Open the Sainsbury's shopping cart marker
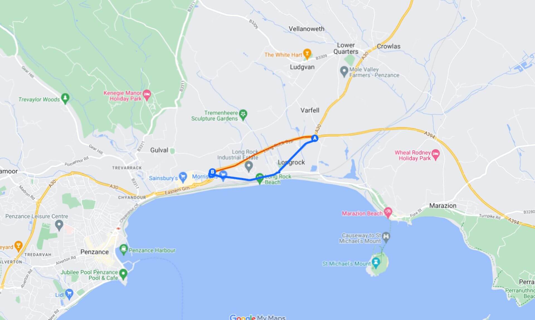 click(x=183, y=177)
